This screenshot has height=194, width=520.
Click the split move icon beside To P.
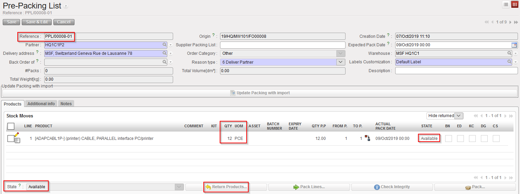(x=368, y=138)
